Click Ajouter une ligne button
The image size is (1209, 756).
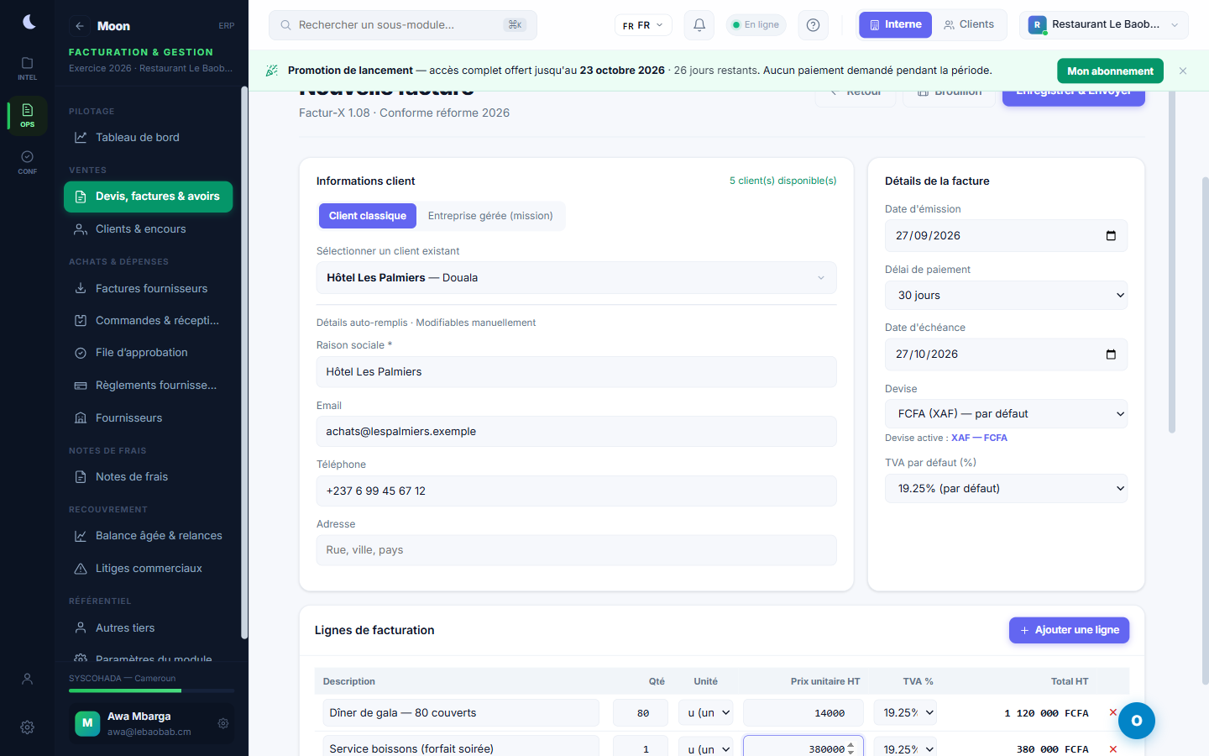pyautogui.click(x=1069, y=630)
